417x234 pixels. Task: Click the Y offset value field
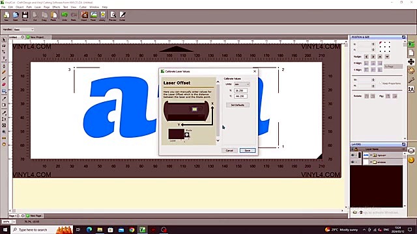click(x=240, y=96)
